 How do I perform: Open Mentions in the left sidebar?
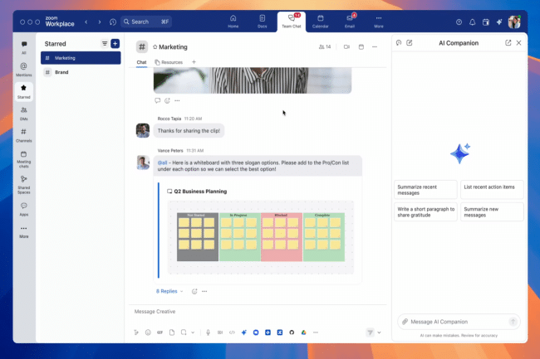(24, 70)
